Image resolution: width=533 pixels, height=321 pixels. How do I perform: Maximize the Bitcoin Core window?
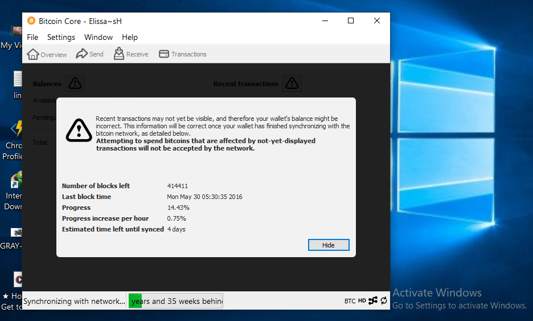(x=351, y=21)
